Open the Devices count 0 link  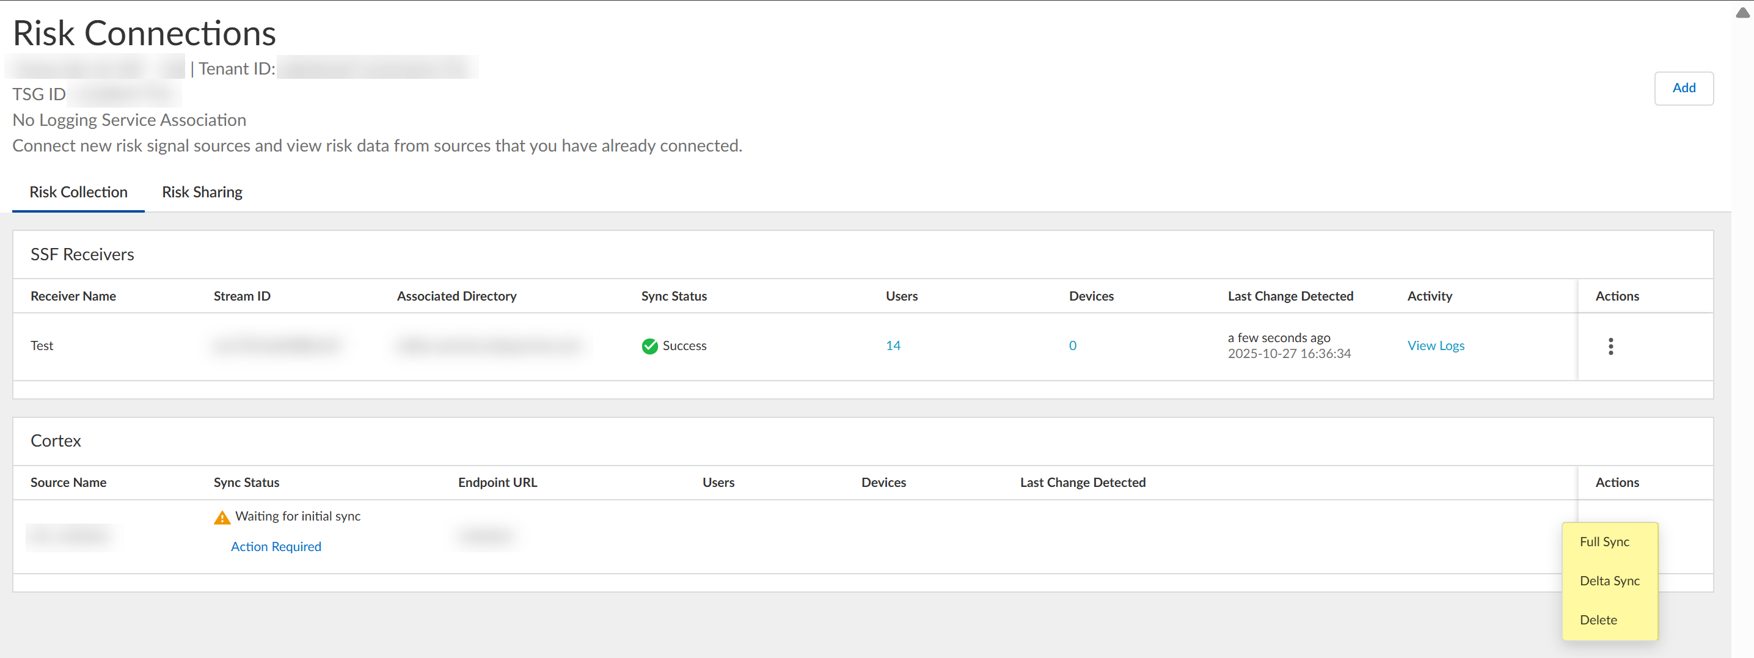pos(1072,345)
